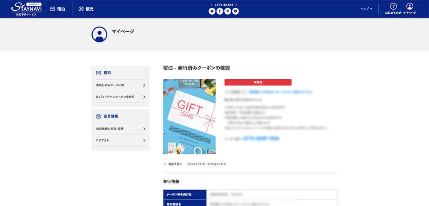Click the icon beside 会員情報 heading
The image size is (429, 206).
click(x=99, y=116)
